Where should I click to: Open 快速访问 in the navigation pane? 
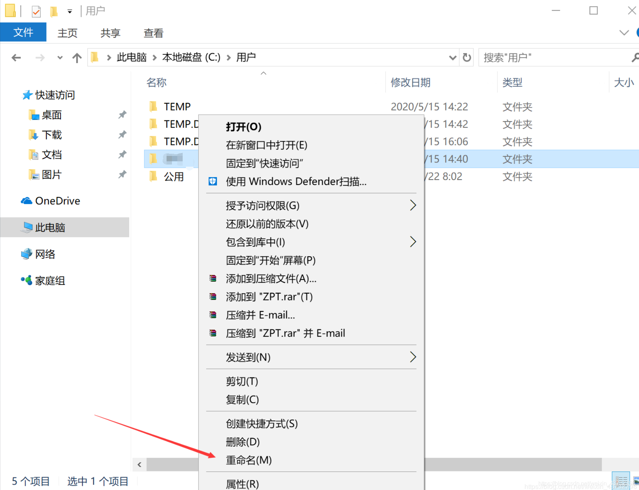pos(48,95)
